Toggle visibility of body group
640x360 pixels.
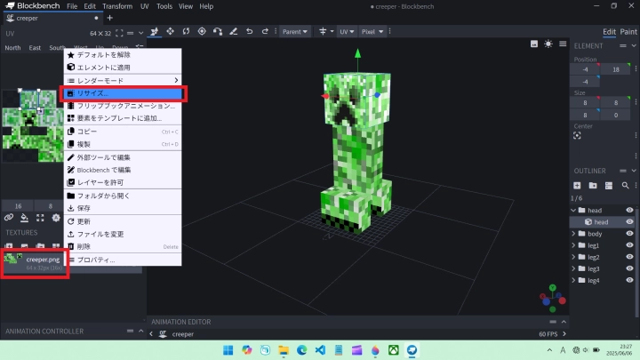pos(629,234)
